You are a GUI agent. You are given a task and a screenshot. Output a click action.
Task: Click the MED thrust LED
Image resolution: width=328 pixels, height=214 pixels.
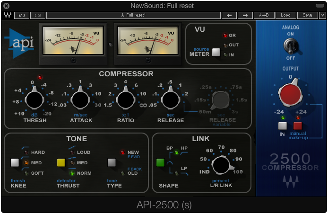point(72,163)
